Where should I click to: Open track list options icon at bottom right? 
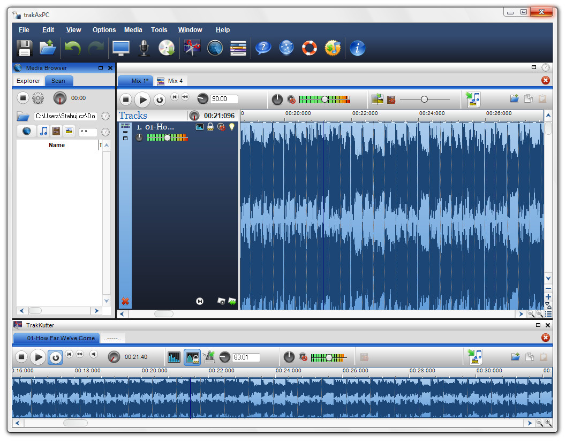548,314
